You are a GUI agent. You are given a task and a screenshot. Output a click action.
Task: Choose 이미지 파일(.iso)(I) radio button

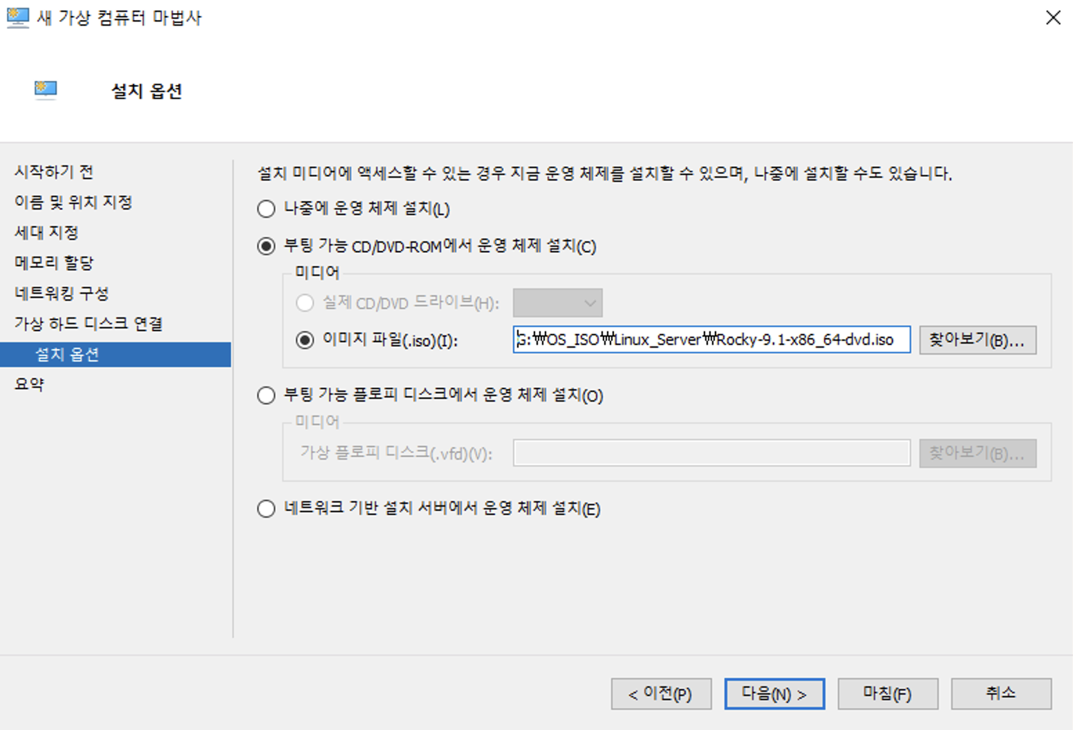pos(304,340)
